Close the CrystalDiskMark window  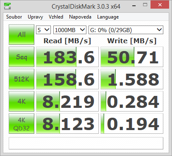click(x=160, y=5)
